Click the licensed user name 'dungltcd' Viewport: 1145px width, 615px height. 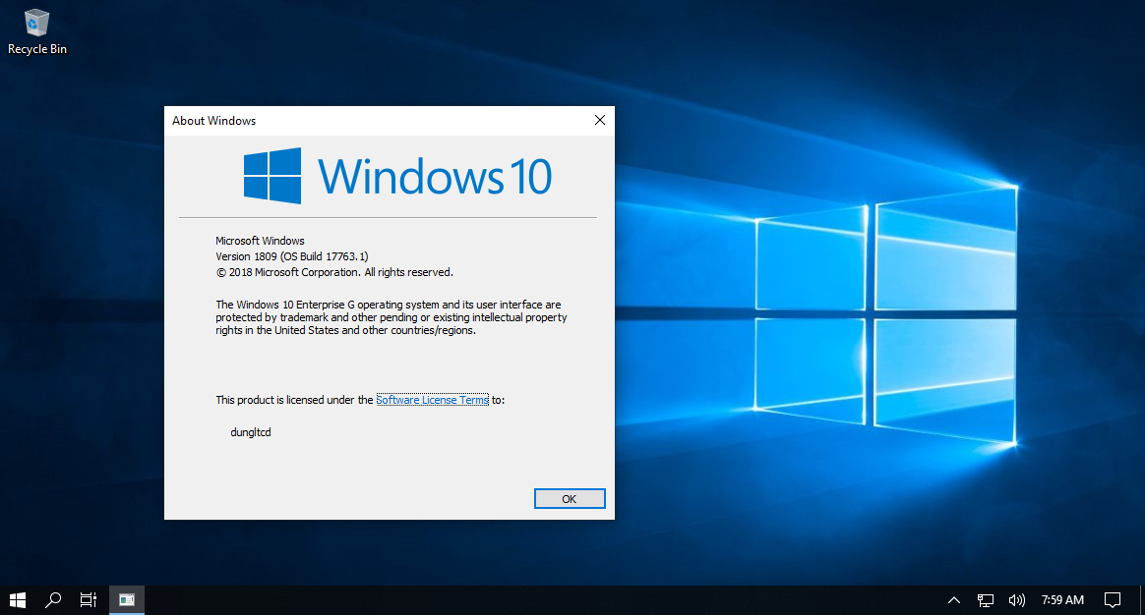(x=251, y=432)
